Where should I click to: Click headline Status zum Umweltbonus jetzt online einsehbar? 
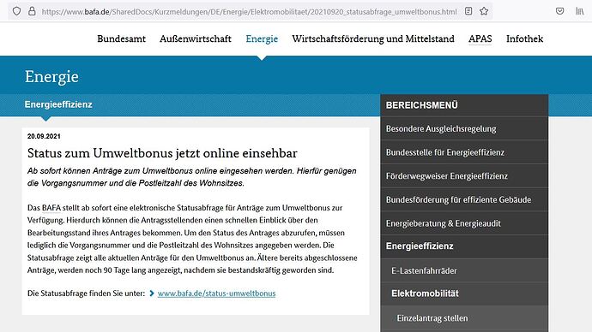[x=162, y=153]
